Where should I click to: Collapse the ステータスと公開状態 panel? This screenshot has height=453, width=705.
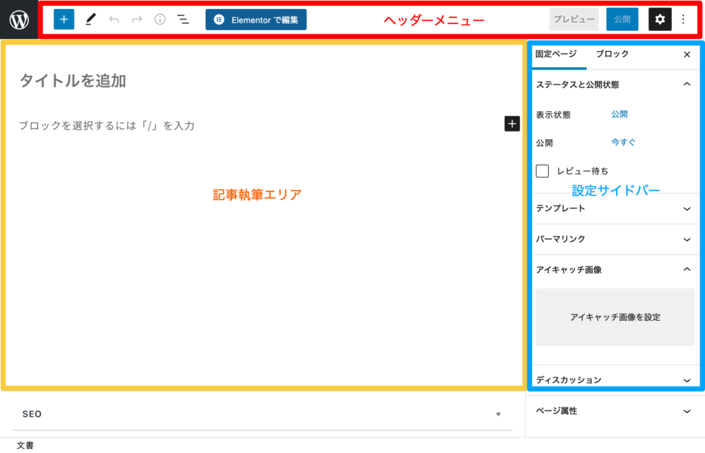[686, 85]
